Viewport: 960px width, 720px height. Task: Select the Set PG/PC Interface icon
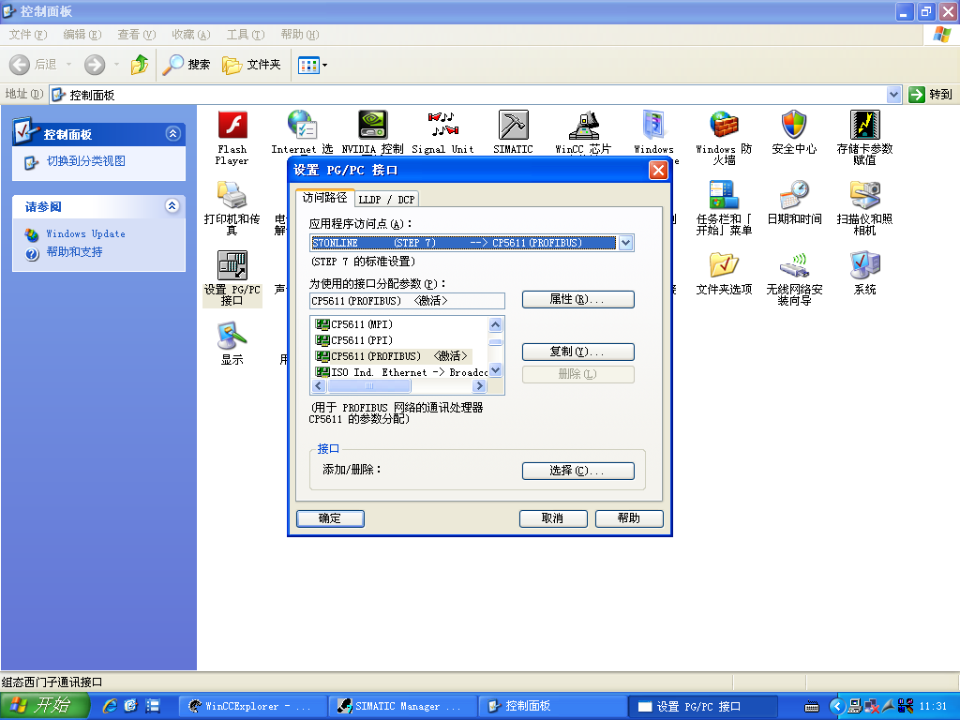pos(232,278)
